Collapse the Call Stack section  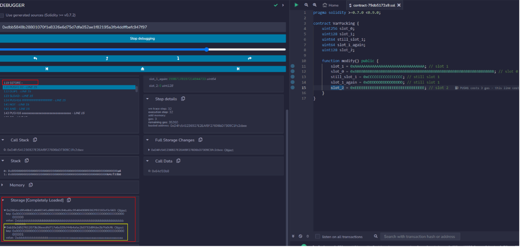tap(3, 140)
